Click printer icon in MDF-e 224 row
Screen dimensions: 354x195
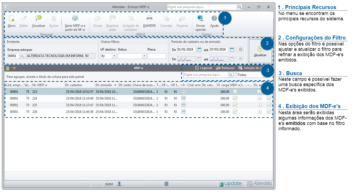point(184,98)
